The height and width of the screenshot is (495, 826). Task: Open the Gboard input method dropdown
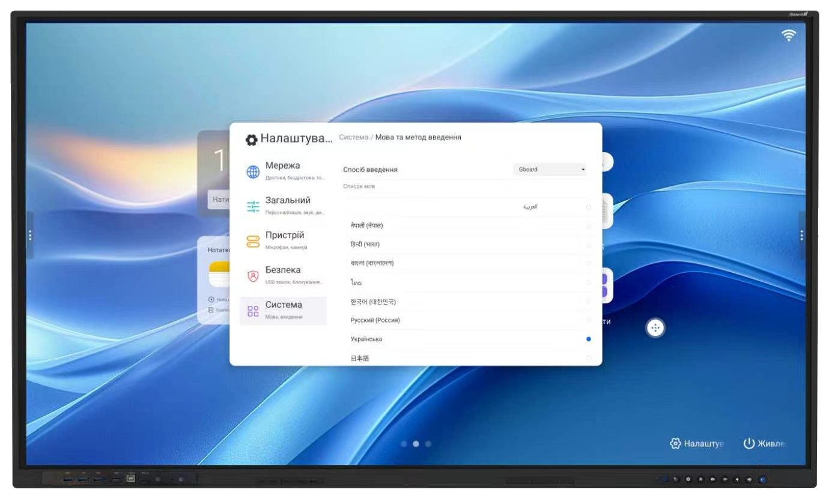550,169
